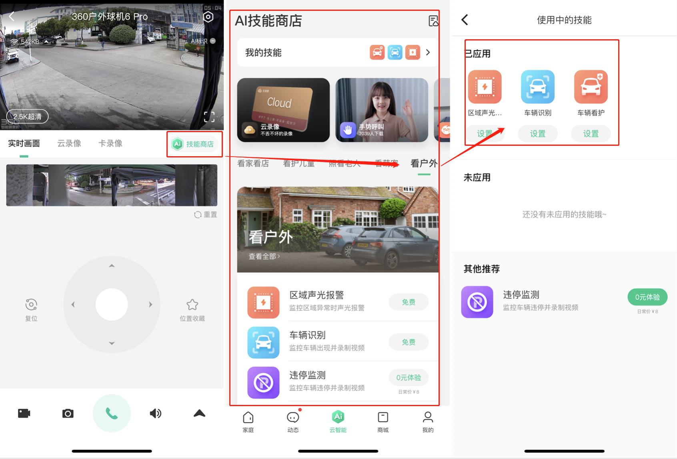The width and height of the screenshot is (677, 459).
Task: Open the camera settings gear icon
Action: coord(208,17)
